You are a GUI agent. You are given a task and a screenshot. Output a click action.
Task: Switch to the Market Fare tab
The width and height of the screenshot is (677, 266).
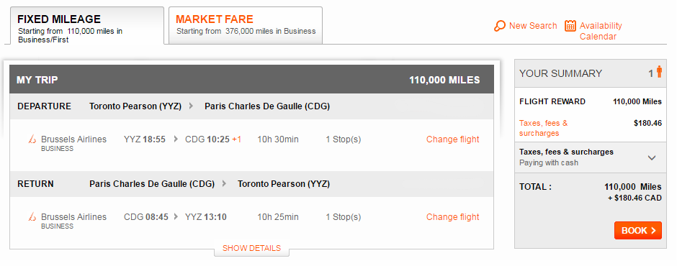(246, 25)
